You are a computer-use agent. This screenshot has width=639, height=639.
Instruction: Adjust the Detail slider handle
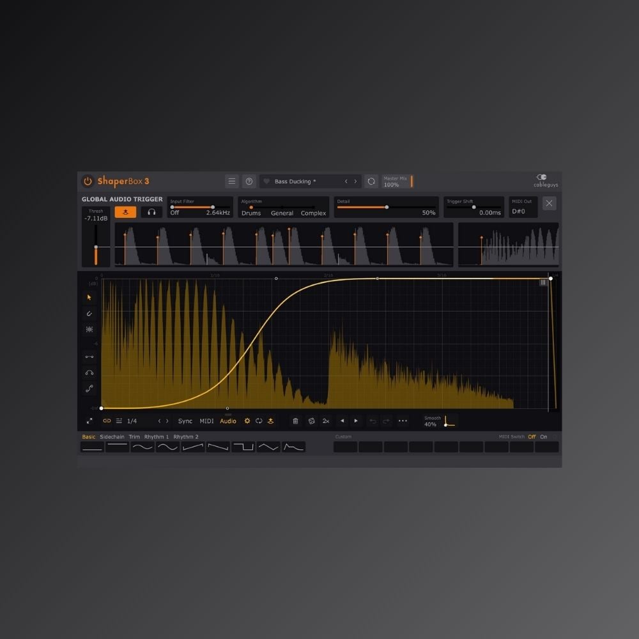point(387,207)
